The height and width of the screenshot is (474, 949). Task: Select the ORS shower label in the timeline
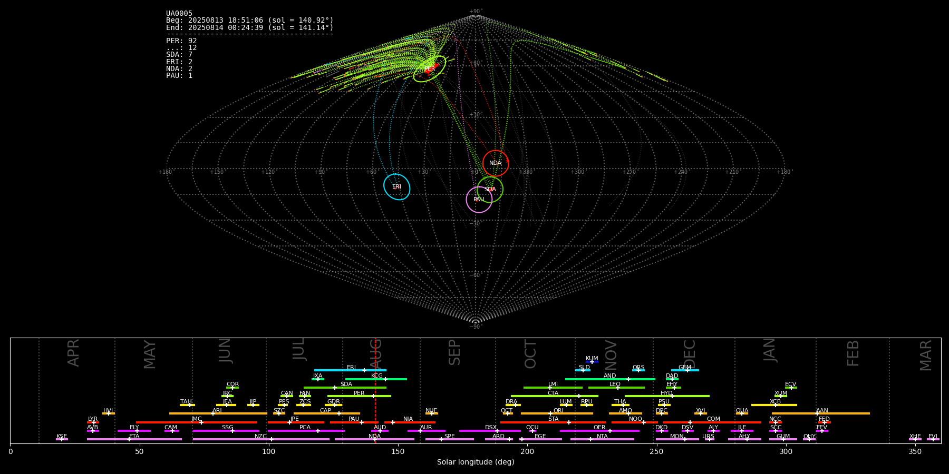point(638,368)
